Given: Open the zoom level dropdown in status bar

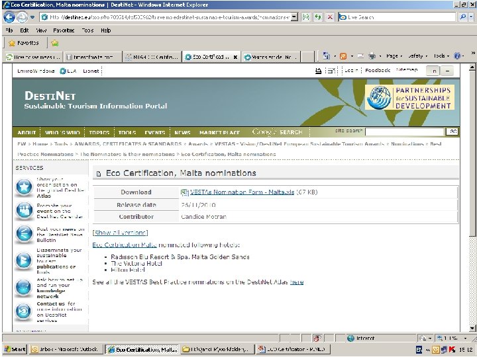Looking at the screenshot, I should (x=466, y=338).
